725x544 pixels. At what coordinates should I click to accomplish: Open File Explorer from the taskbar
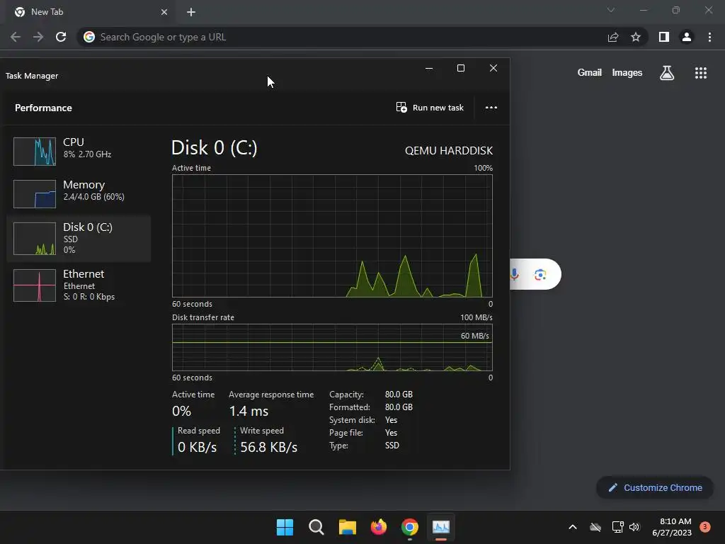pyautogui.click(x=347, y=527)
